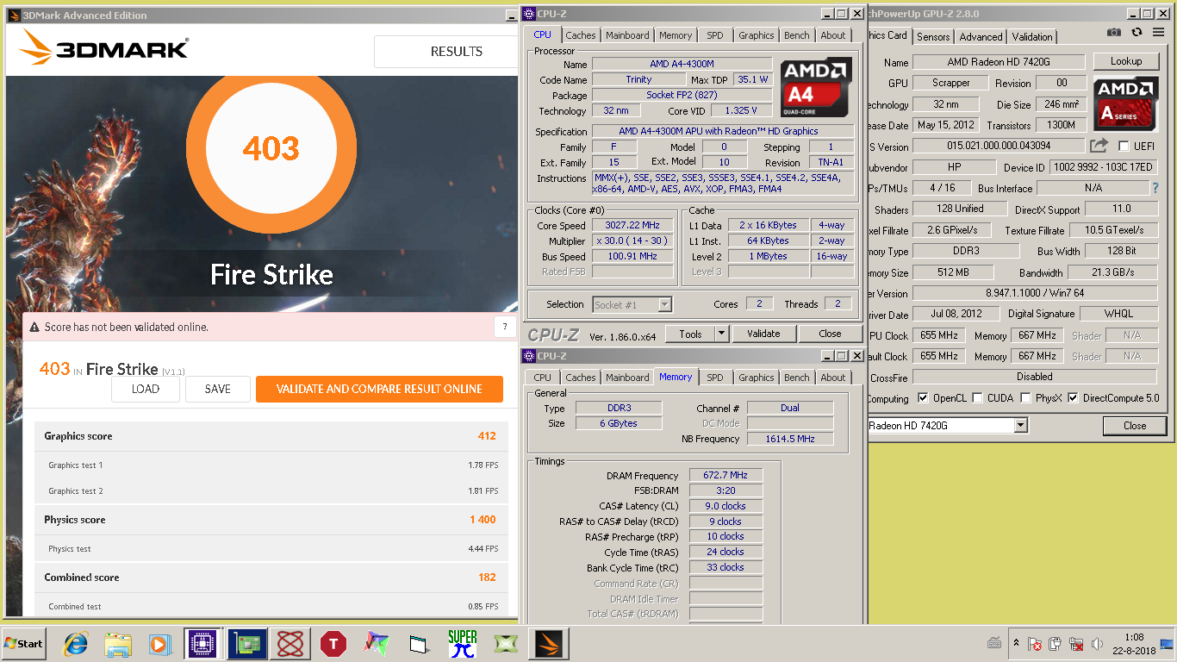Click the Lookup button in GPU-Z
The width and height of the screenshot is (1177, 662).
point(1125,61)
